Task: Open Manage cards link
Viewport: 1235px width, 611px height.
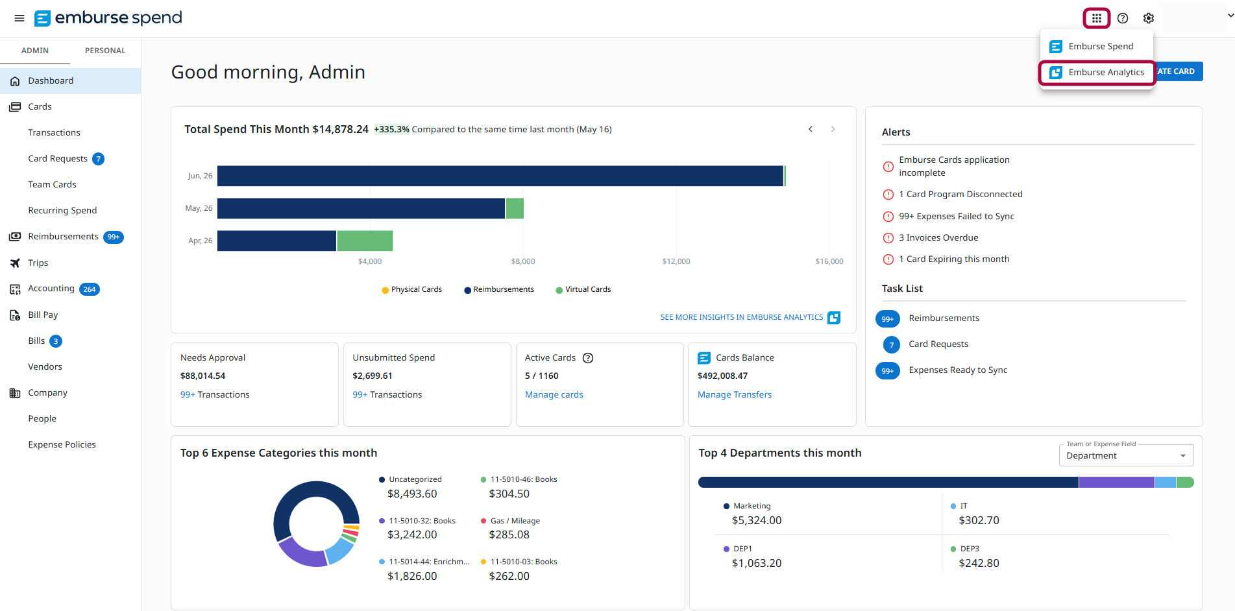Action: pyautogui.click(x=554, y=394)
